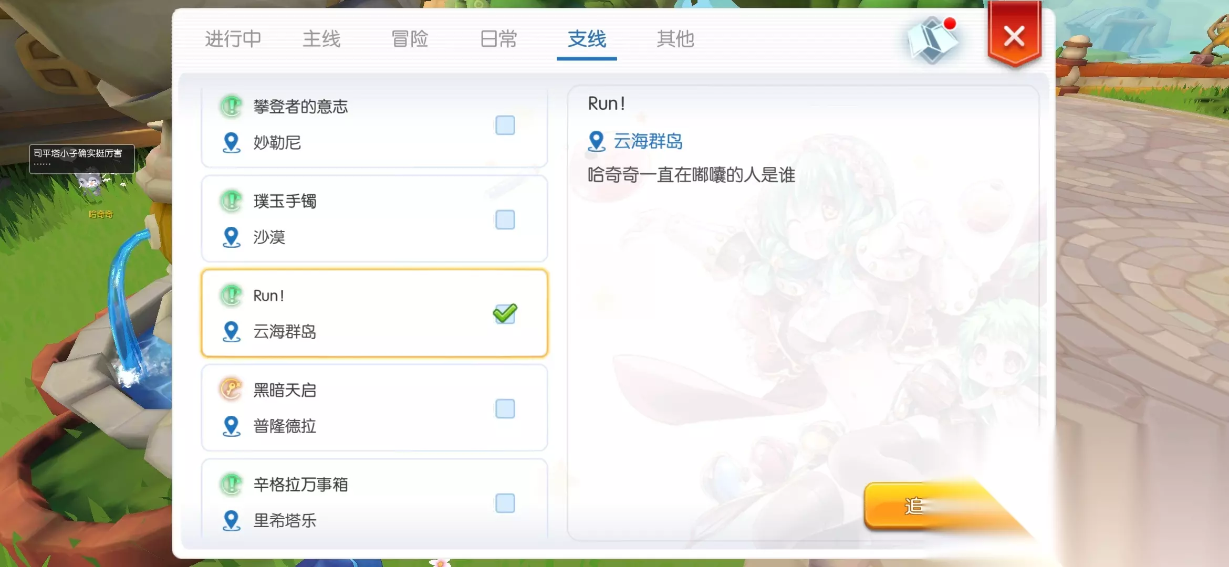This screenshot has width=1229, height=567.
Task: Click the green quest icon of 辛格拉万事箱
Action: 231,484
